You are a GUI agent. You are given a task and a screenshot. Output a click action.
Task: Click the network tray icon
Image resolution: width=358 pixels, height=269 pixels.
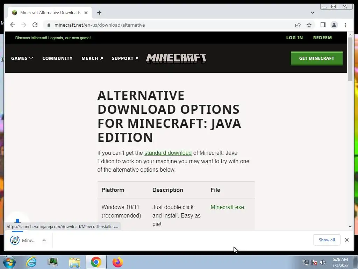point(306,262)
